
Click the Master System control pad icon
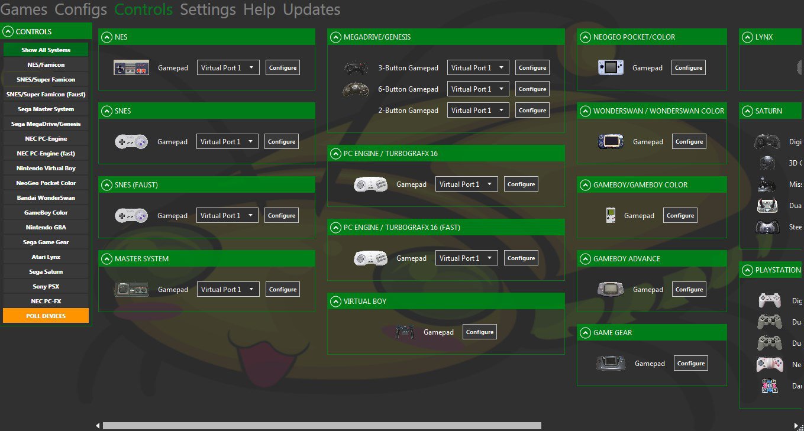tap(132, 289)
